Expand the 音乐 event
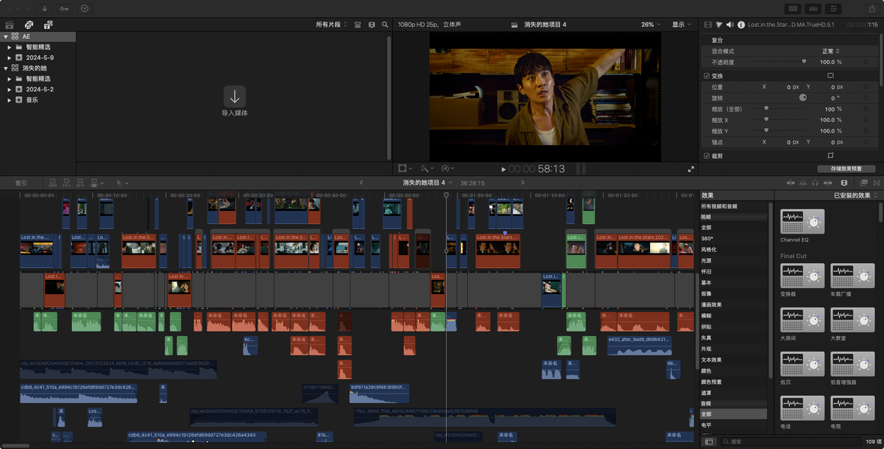This screenshot has width=884, height=449. point(9,100)
